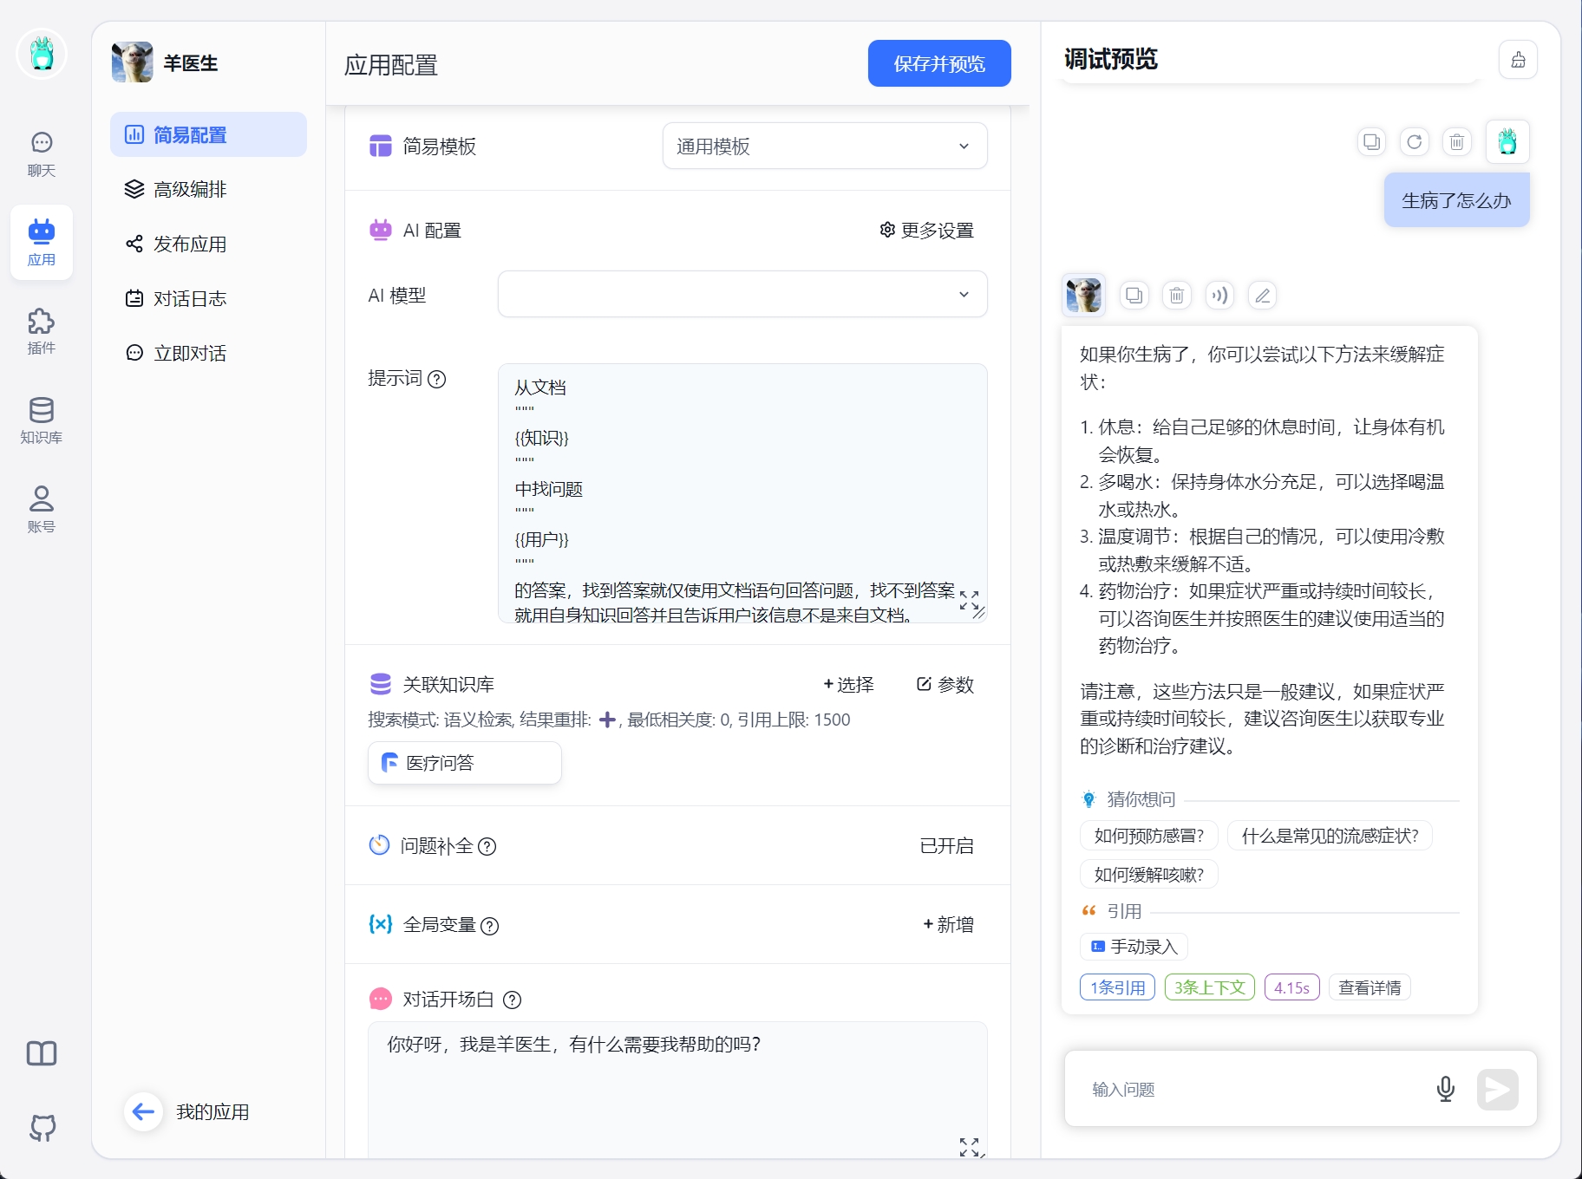Edit the AI response with pencil icon

1263,296
